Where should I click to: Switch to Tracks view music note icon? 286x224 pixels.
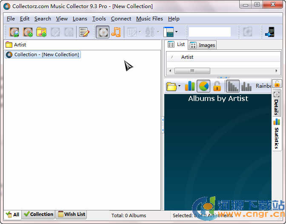click(x=116, y=32)
